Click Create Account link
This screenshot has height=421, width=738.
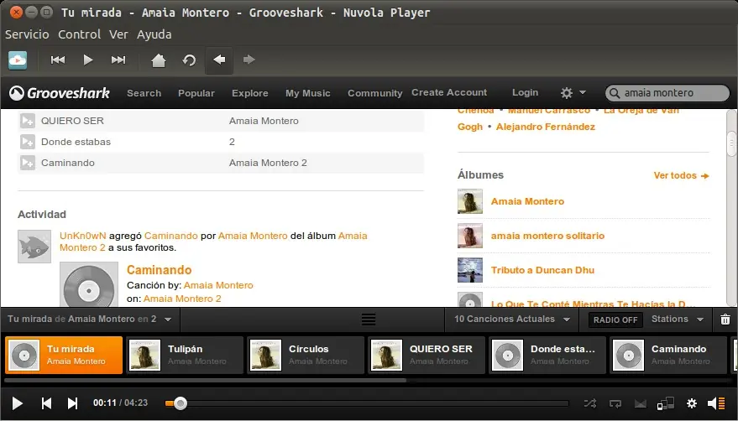point(449,92)
